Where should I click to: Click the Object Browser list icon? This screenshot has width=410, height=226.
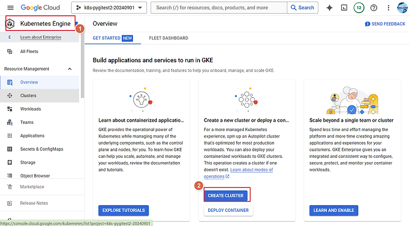10,176
